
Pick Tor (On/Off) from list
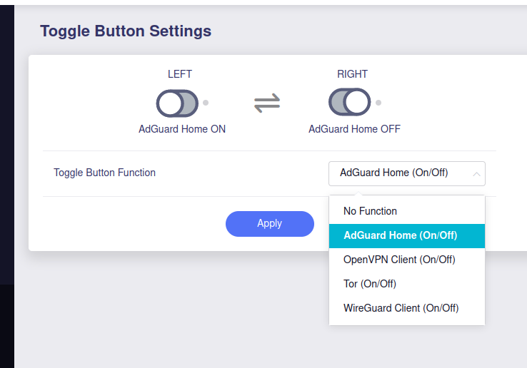point(407,284)
